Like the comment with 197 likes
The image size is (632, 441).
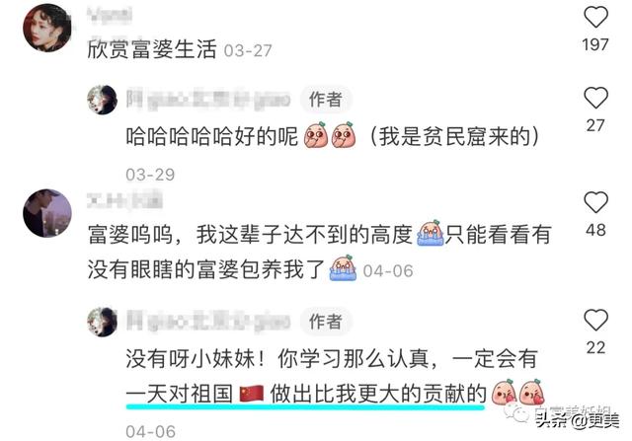tap(595, 18)
